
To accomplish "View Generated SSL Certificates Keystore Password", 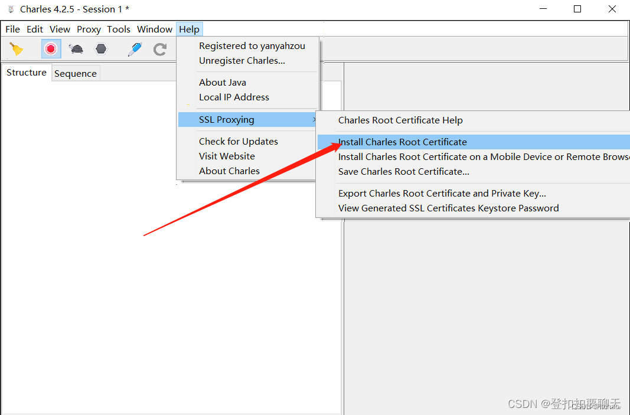I will point(474,208).
